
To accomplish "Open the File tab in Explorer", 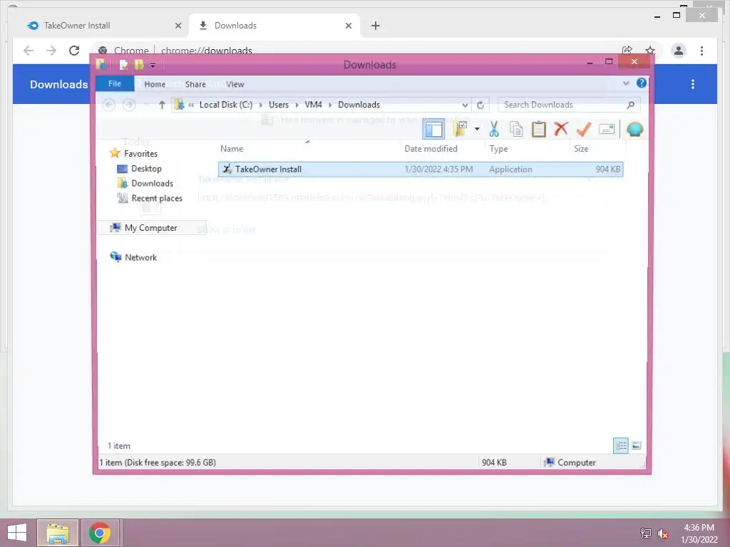I will 115,84.
